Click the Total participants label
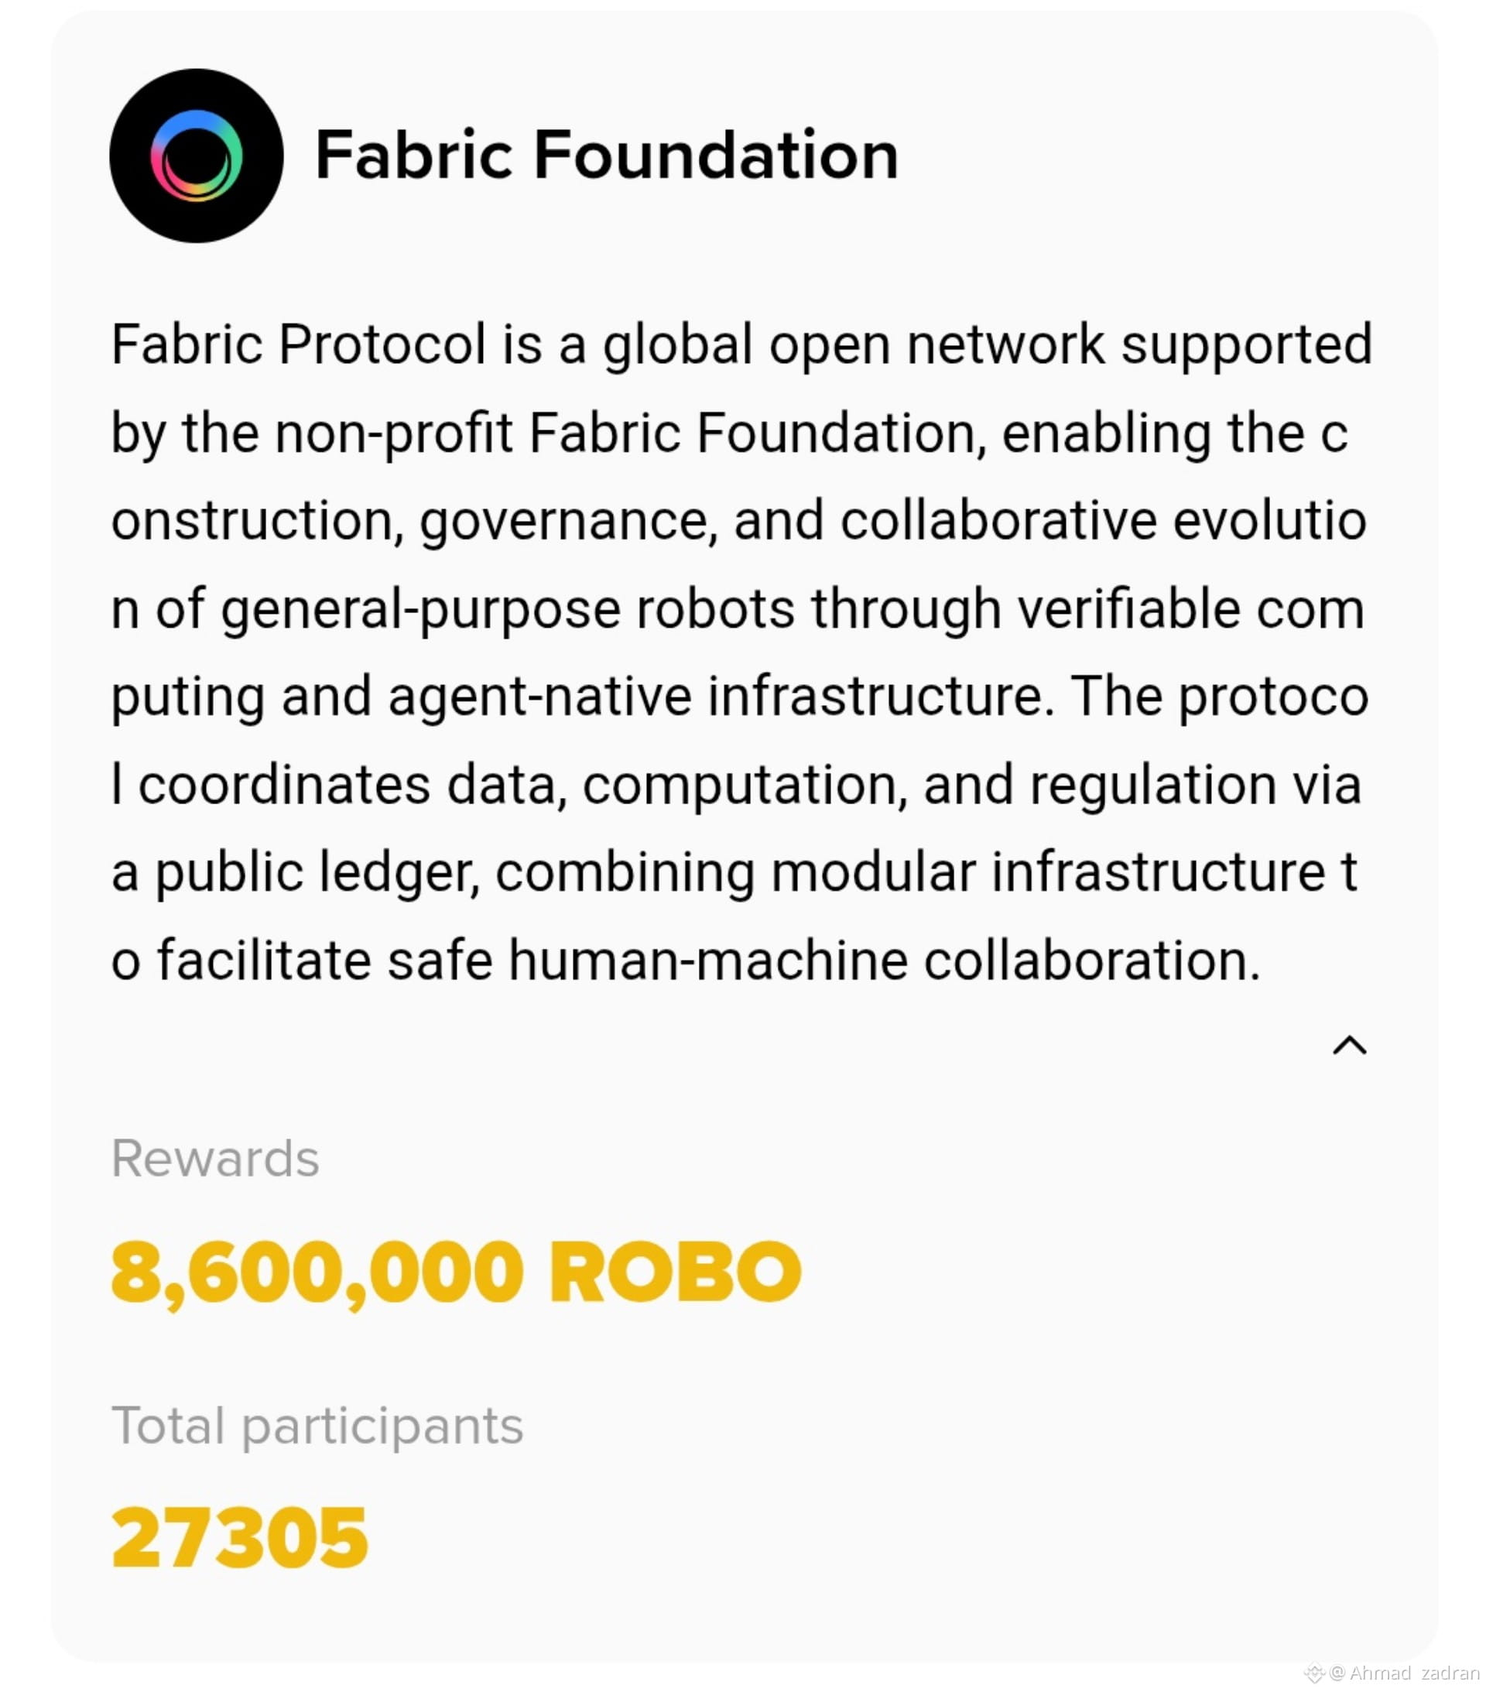 [317, 1427]
